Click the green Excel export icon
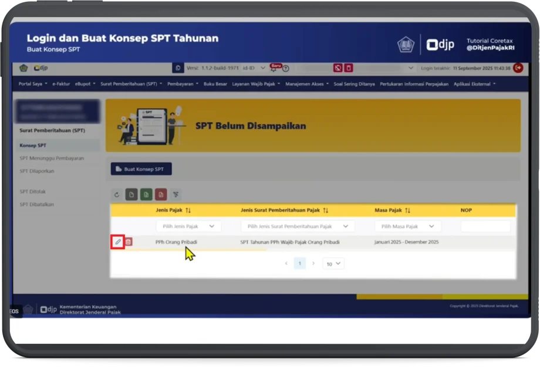The width and height of the screenshot is (540, 369). (x=146, y=194)
